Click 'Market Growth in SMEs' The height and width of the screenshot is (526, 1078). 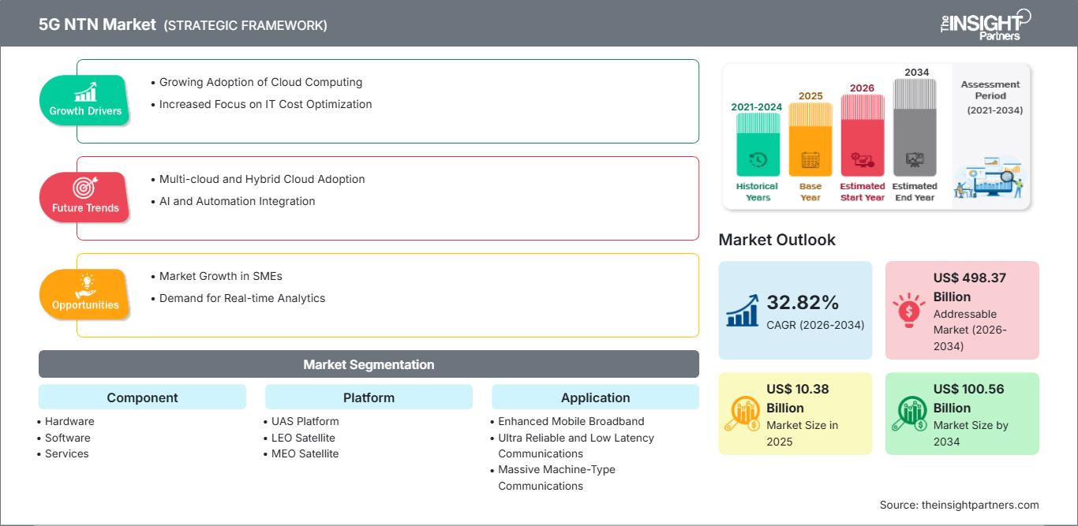220,276
